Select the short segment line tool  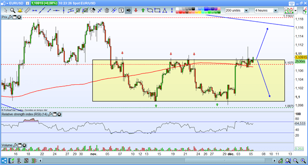click(x=49, y=10)
